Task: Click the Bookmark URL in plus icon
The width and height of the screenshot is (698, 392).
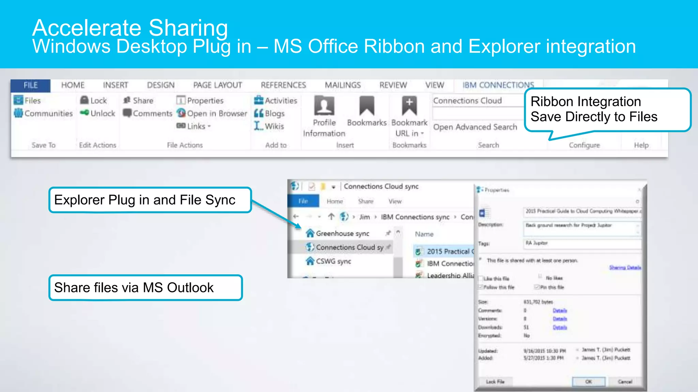Action: coord(409,106)
